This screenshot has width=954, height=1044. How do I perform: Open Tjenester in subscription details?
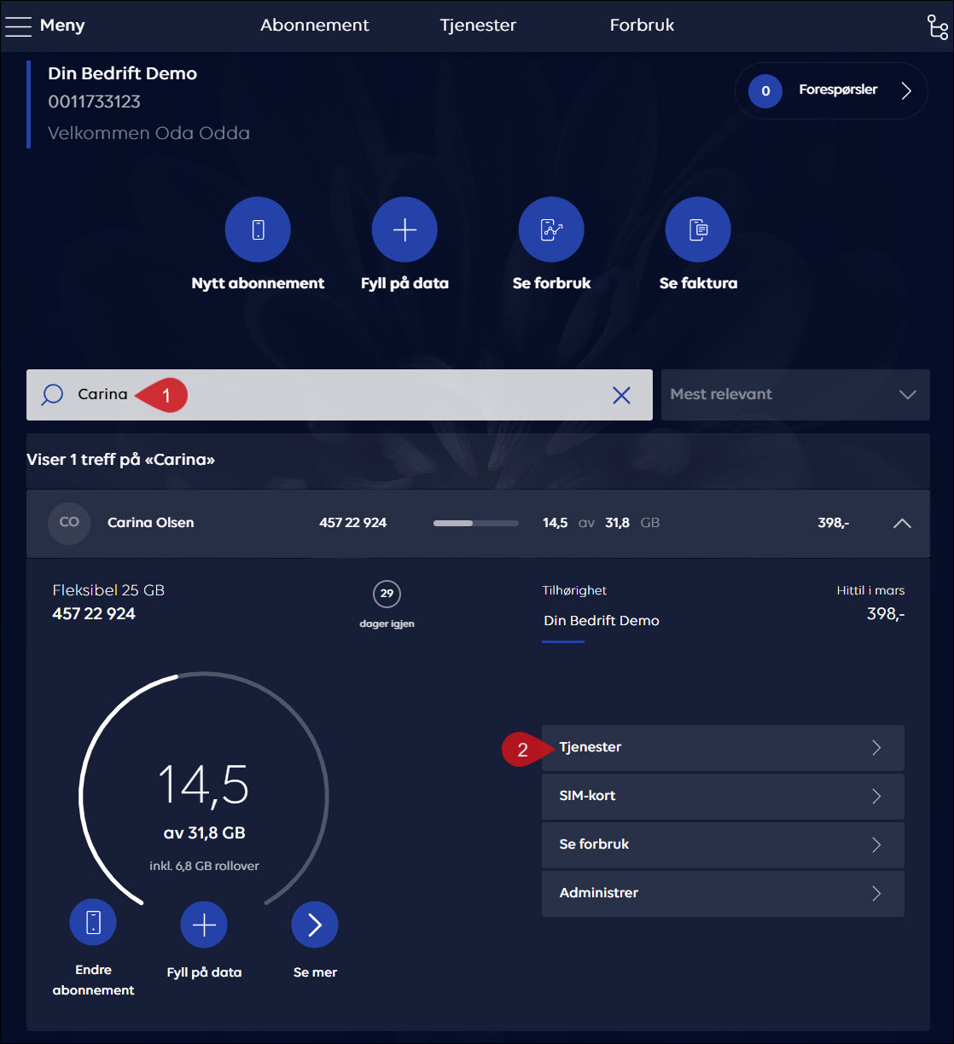click(x=723, y=748)
